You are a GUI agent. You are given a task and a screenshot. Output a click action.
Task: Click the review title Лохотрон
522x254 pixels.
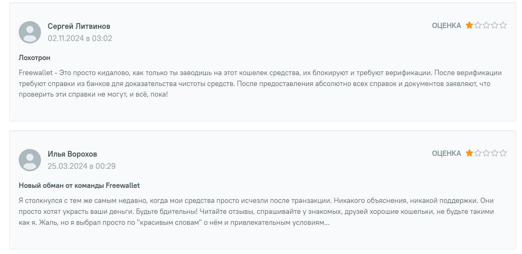pyautogui.click(x=35, y=58)
